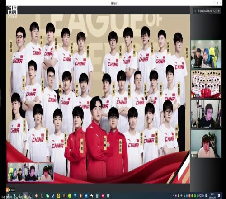
Task: Open the shield icon in taskbar
Action: tap(108, 196)
